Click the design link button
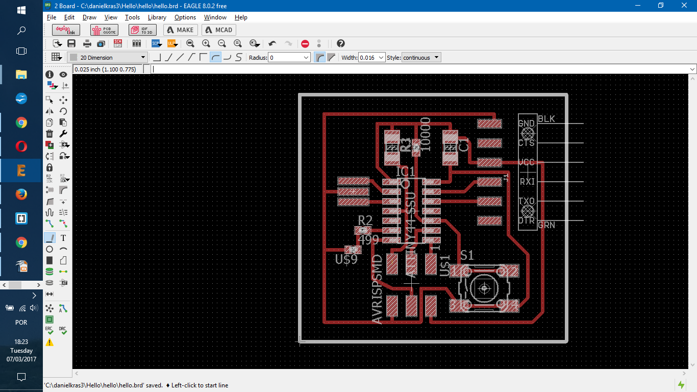The width and height of the screenshot is (697, 392). click(66, 30)
